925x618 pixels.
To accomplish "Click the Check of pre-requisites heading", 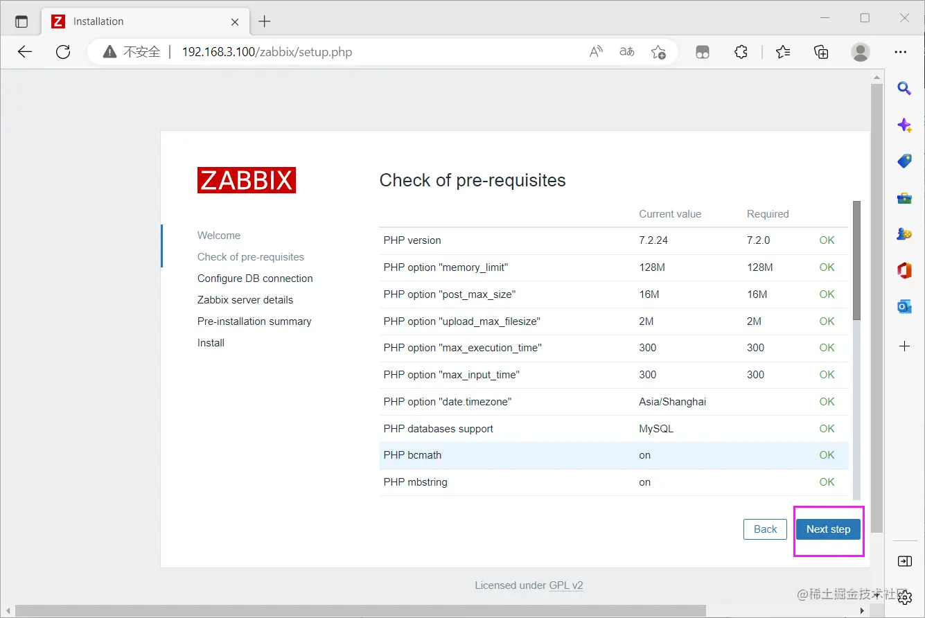I will click(x=473, y=180).
